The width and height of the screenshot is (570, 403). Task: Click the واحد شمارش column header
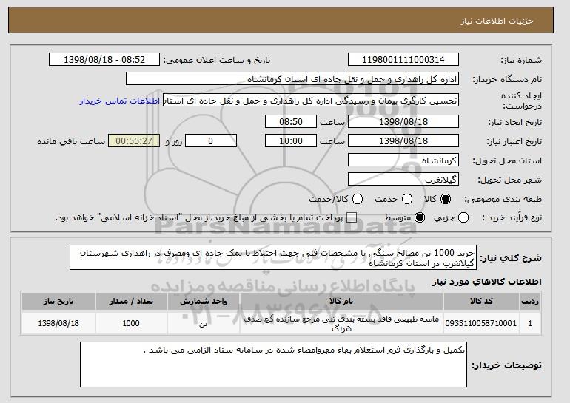coord(204,302)
